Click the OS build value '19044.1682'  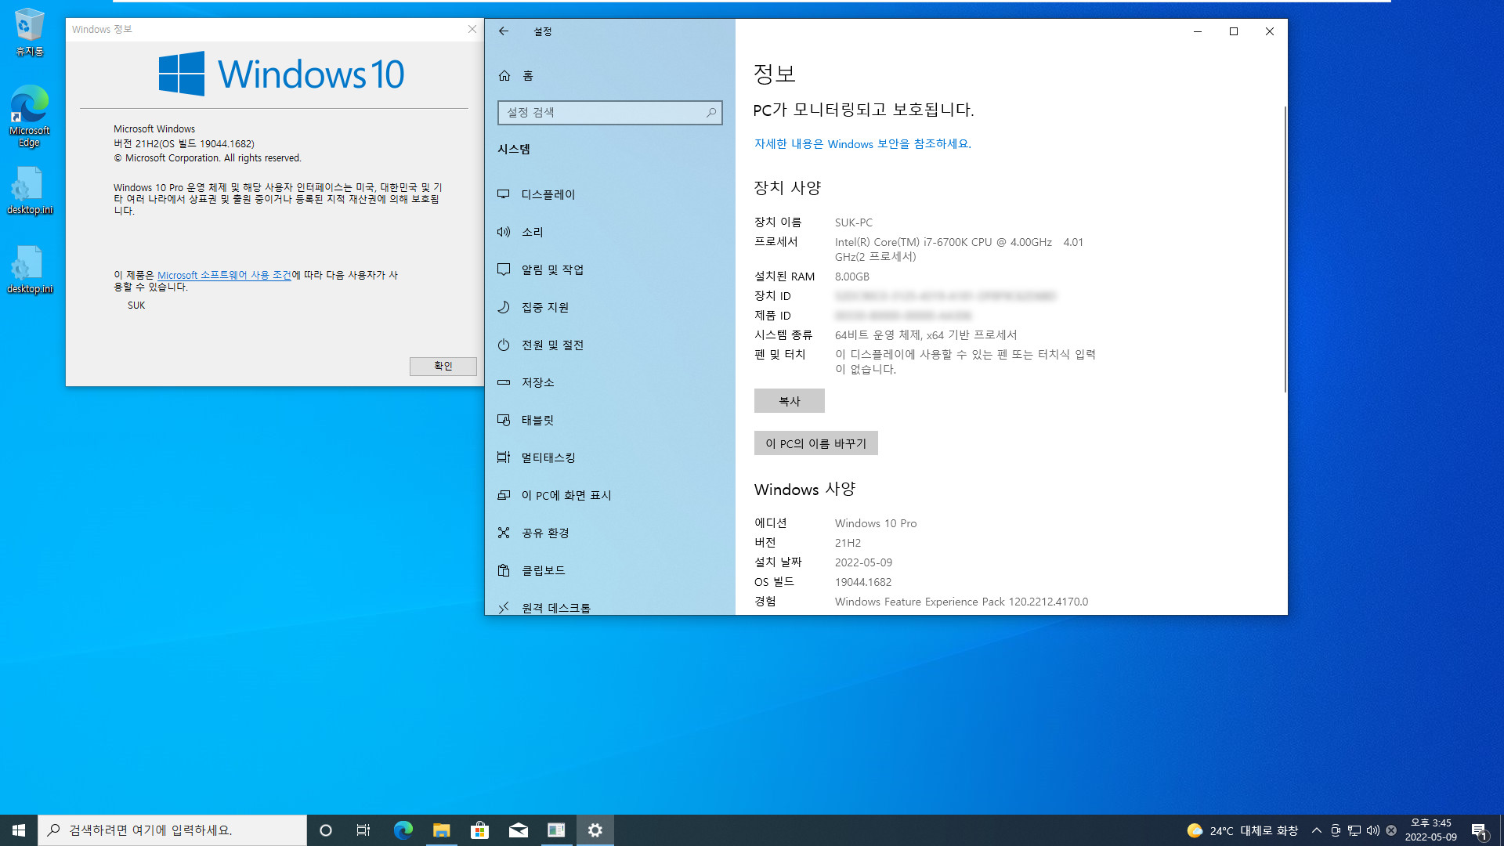click(x=863, y=582)
